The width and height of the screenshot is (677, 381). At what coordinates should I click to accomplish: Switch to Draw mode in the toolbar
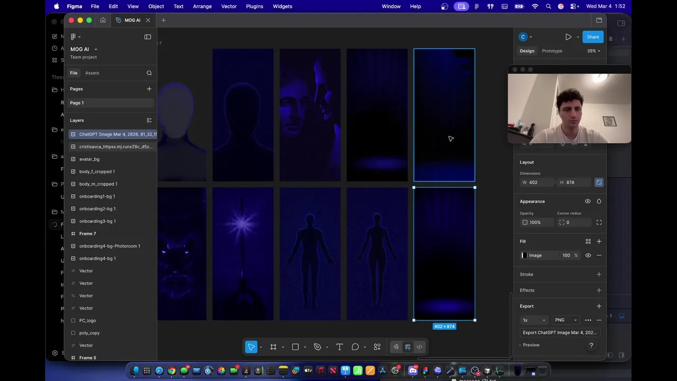[396, 347]
